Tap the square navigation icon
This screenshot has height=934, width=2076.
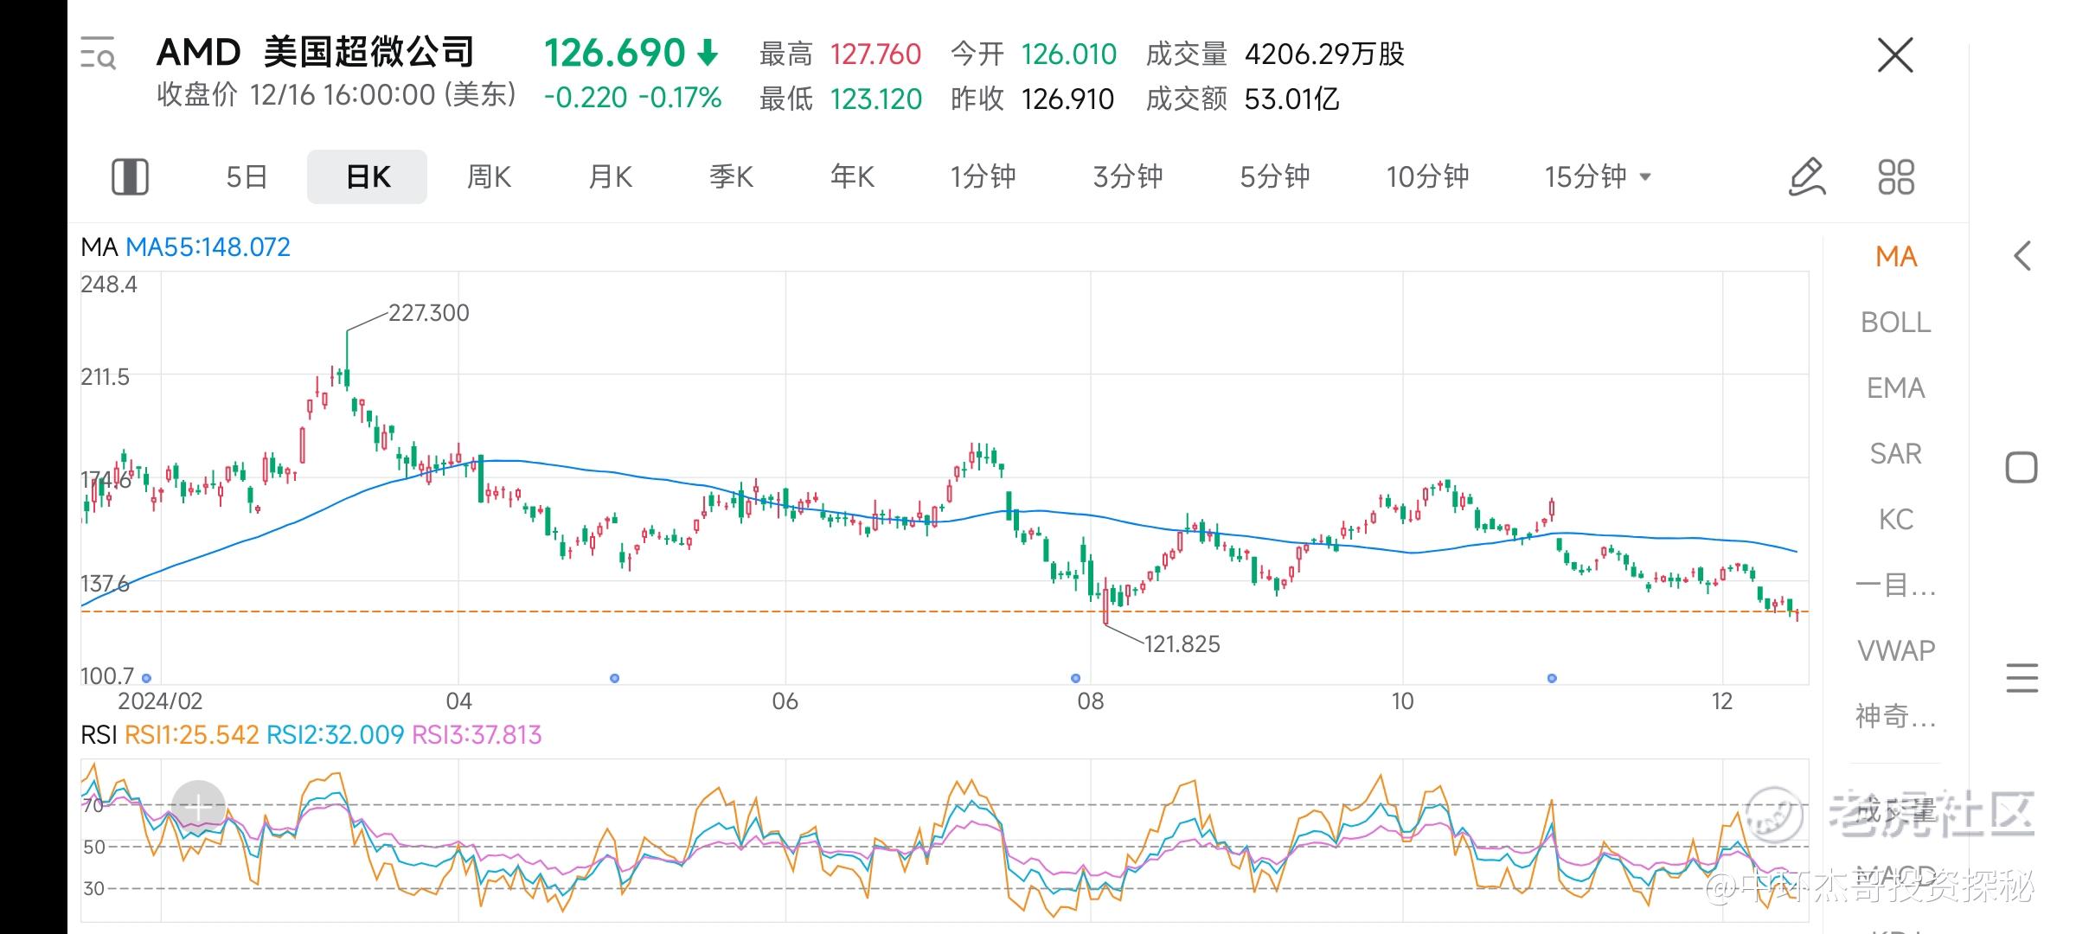pyautogui.click(x=2022, y=468)
